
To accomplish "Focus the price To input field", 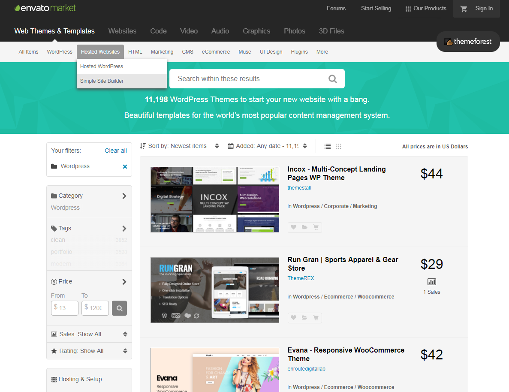I will click(x=95, y=308).
